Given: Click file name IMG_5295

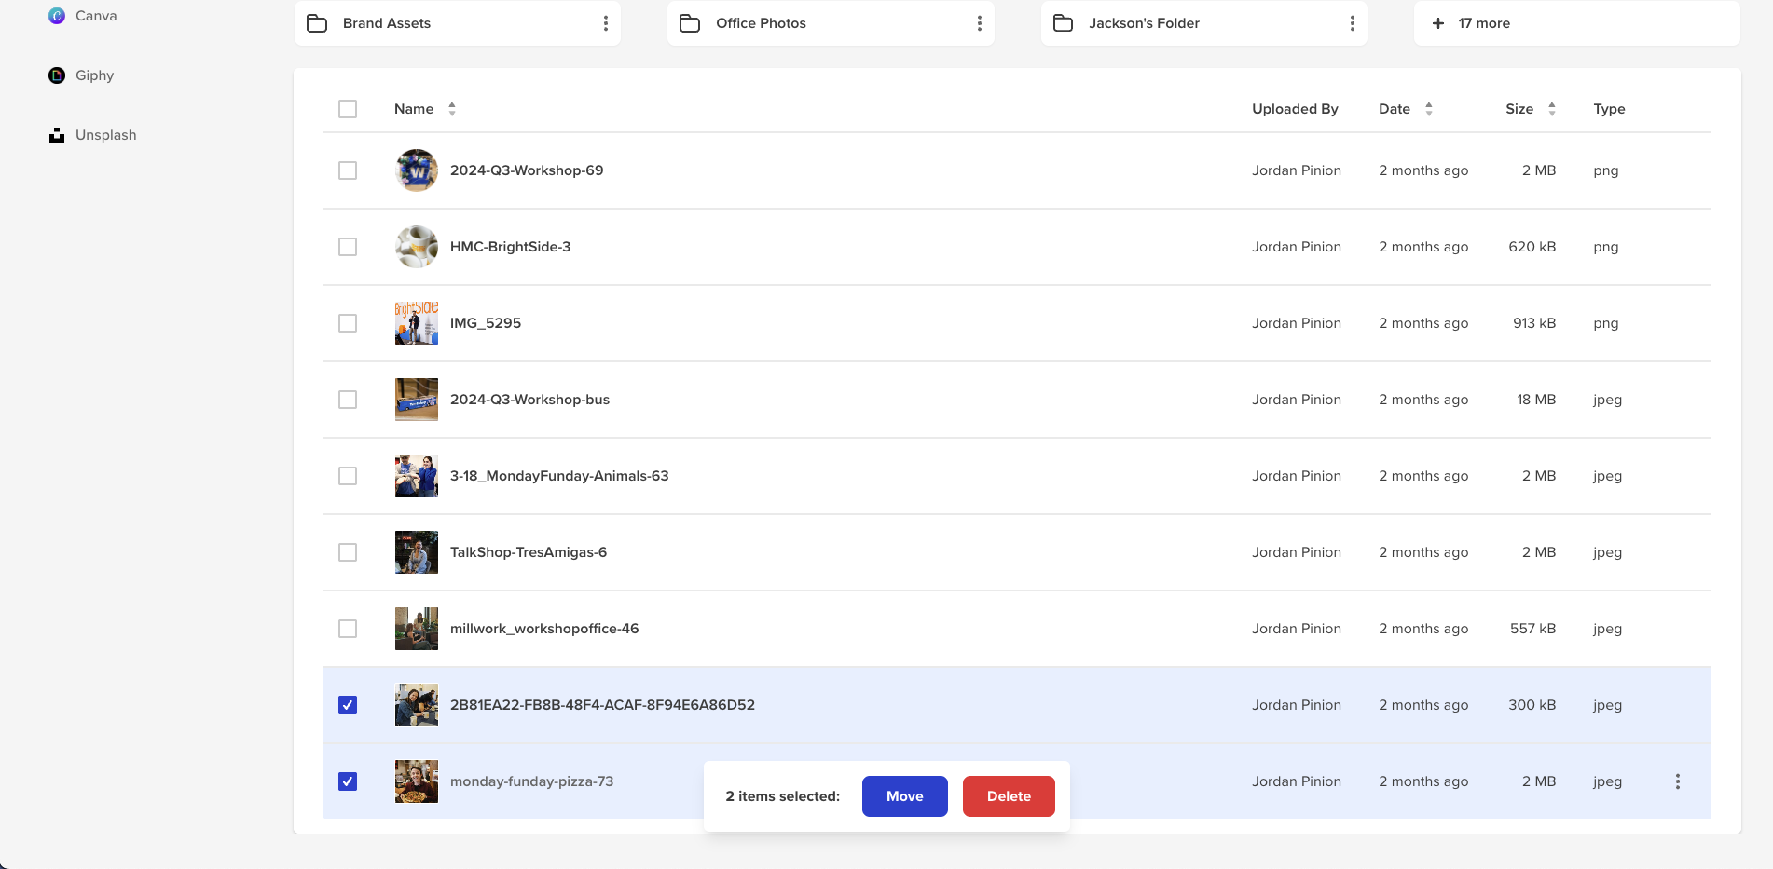Looking at the screenshot, I should pyautogui.click(x=486, y=323).
